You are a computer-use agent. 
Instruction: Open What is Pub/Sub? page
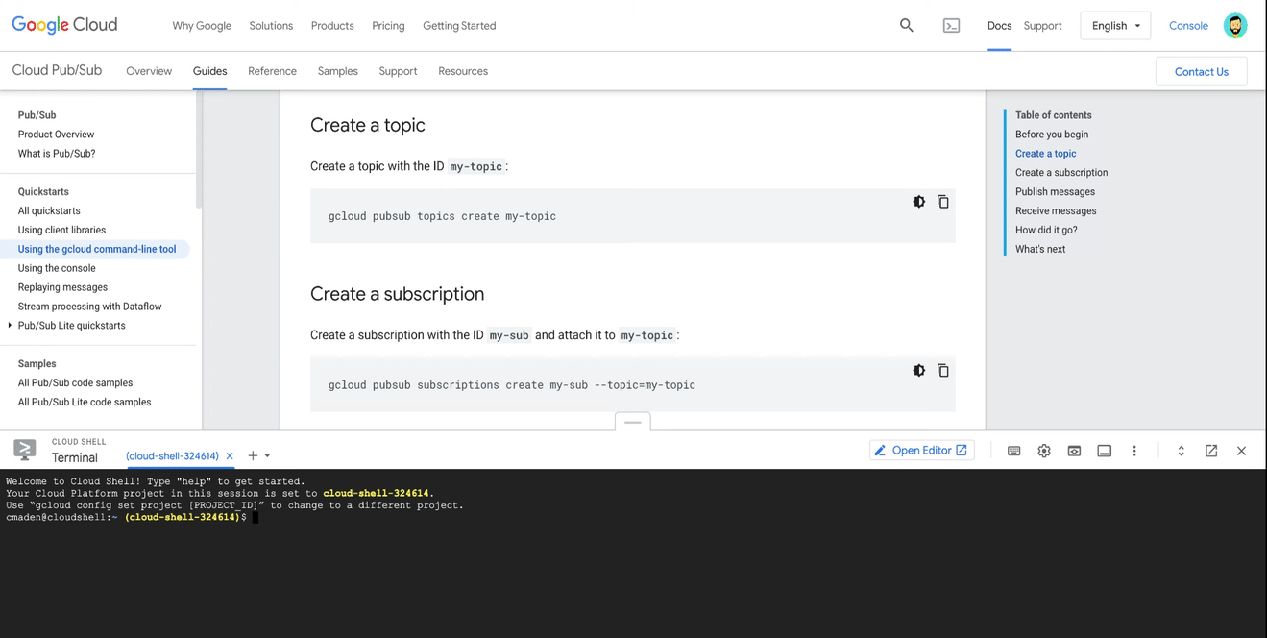point(57,154)
